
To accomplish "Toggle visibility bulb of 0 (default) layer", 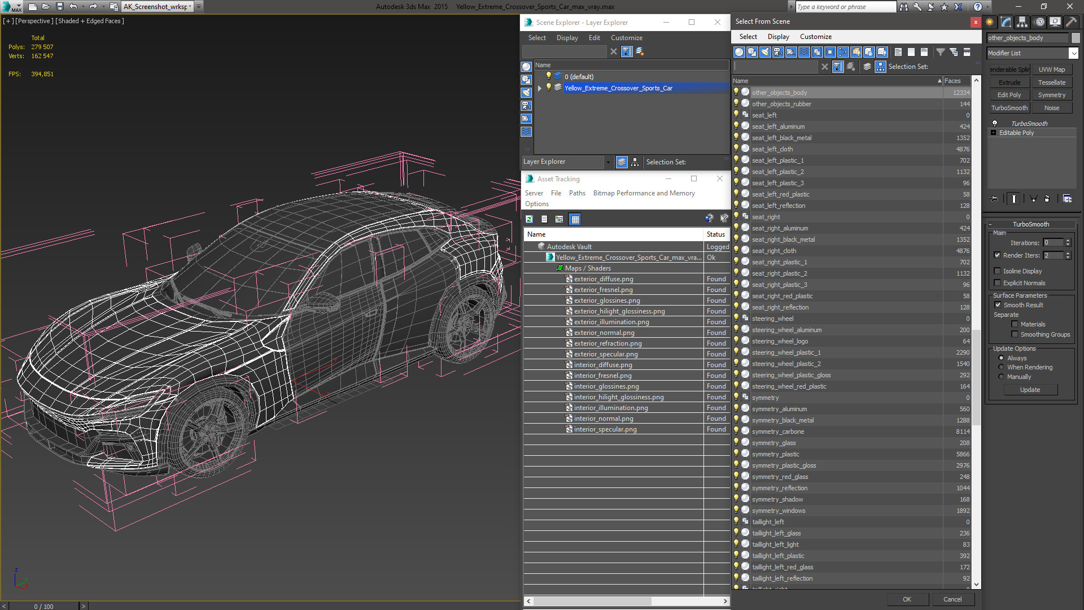I will (548, 76).
